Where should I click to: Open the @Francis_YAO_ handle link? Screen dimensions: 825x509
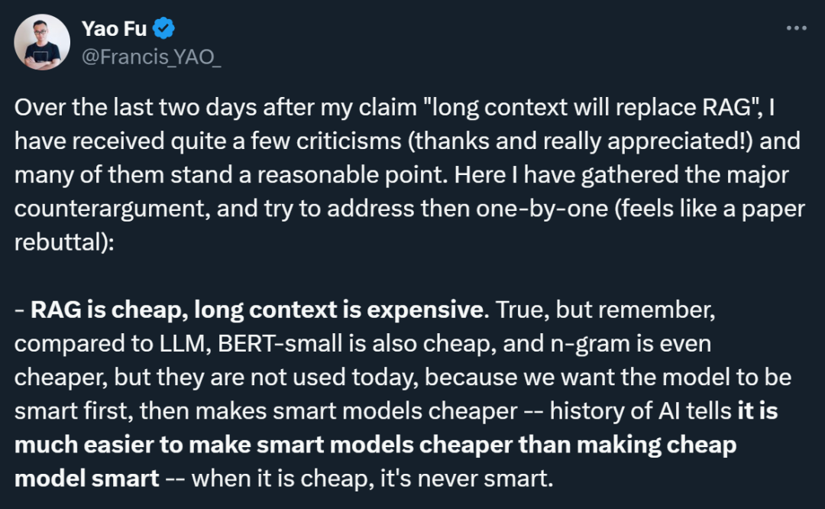[151, 56]
